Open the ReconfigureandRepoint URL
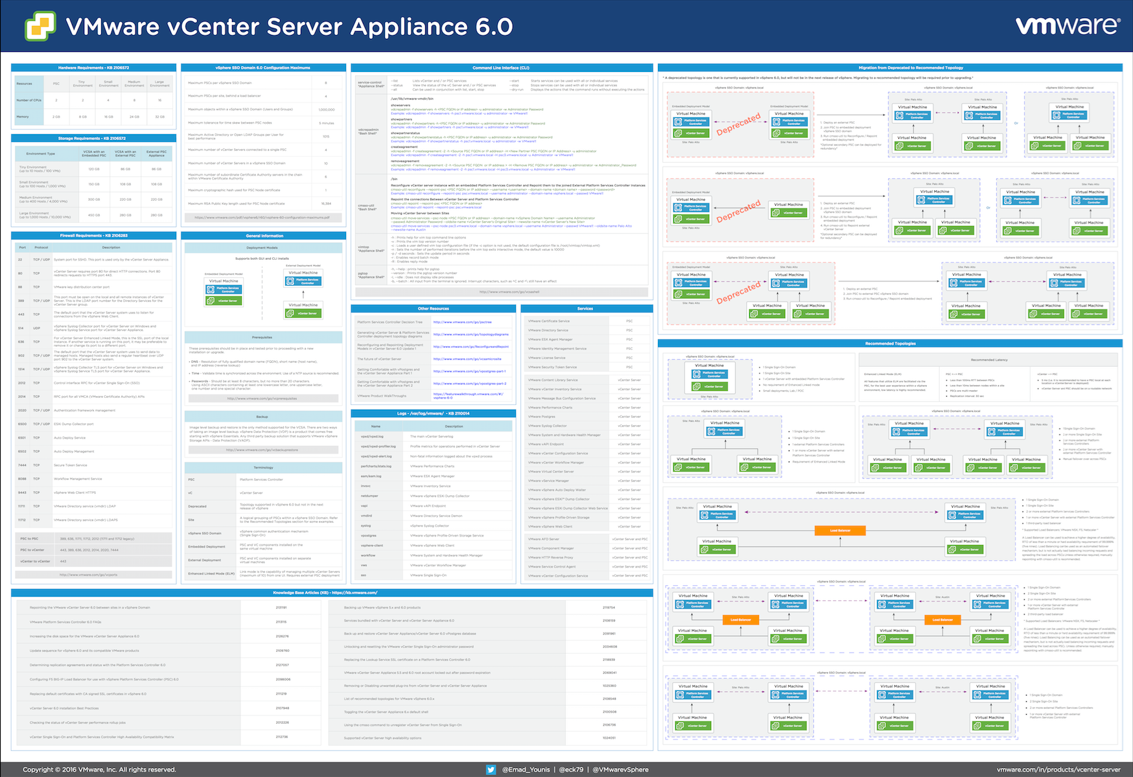The image size is (1133, 777). point(471,347)
